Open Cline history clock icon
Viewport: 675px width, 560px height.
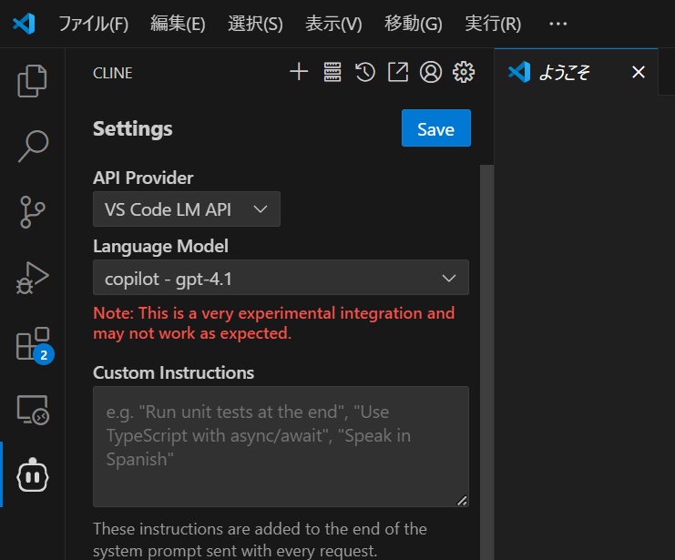coord(365,72)
